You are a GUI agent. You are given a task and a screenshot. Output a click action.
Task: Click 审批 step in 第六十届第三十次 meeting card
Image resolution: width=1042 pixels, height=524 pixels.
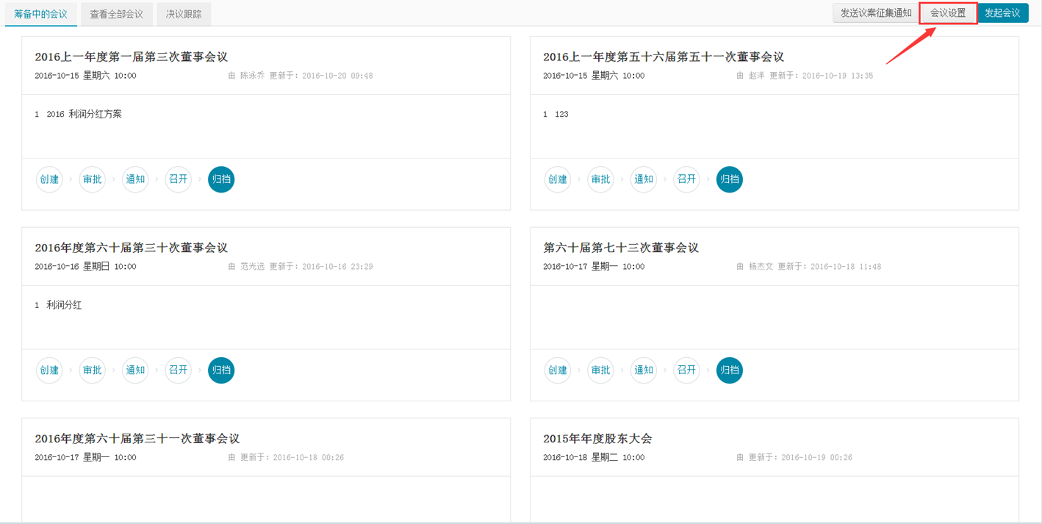tap(93, 370)
